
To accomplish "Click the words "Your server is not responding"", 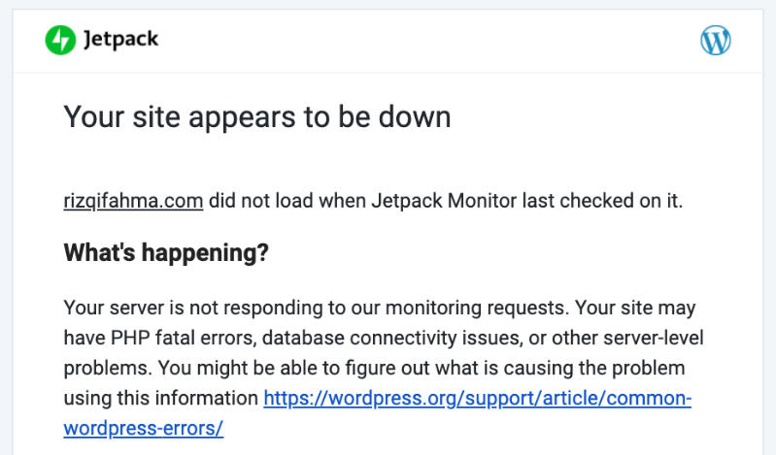I will tap(188, 308).
